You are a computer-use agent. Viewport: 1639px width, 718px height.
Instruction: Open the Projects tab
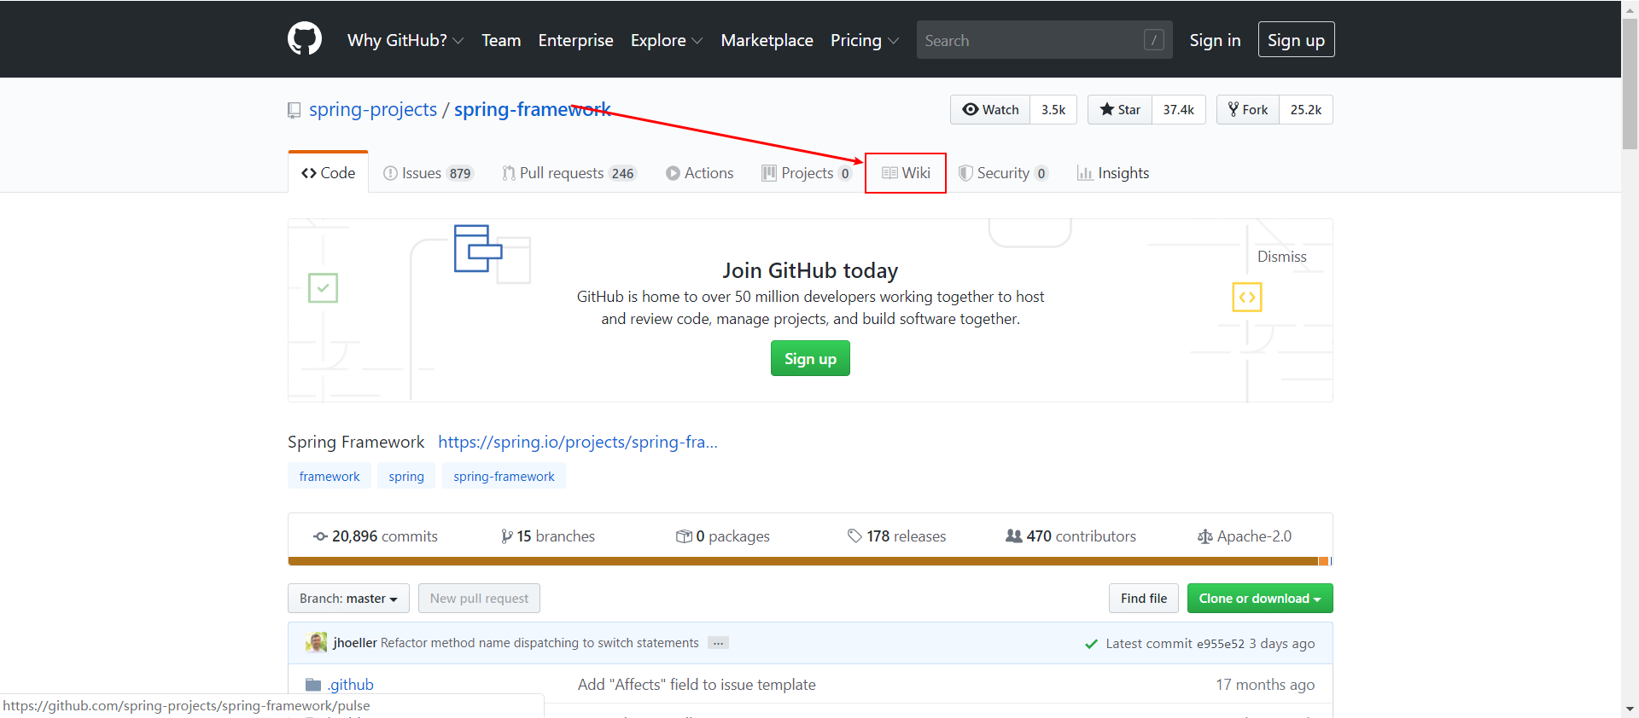click(x=807, y=173)
